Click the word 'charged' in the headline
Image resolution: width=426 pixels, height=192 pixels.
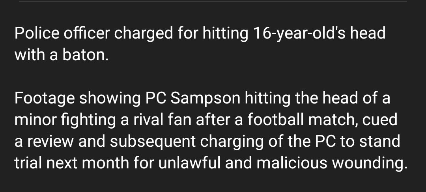[x=144, y=34]
